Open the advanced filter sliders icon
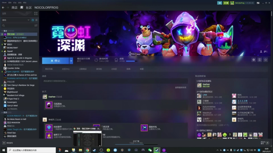273x153 pixels. click(36, 25)
